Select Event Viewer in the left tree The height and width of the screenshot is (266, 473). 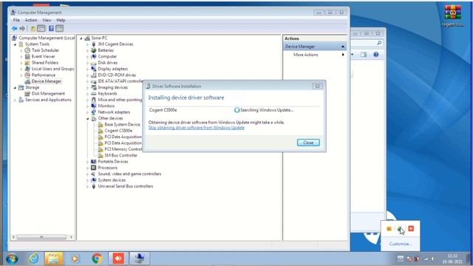(43, 56)
